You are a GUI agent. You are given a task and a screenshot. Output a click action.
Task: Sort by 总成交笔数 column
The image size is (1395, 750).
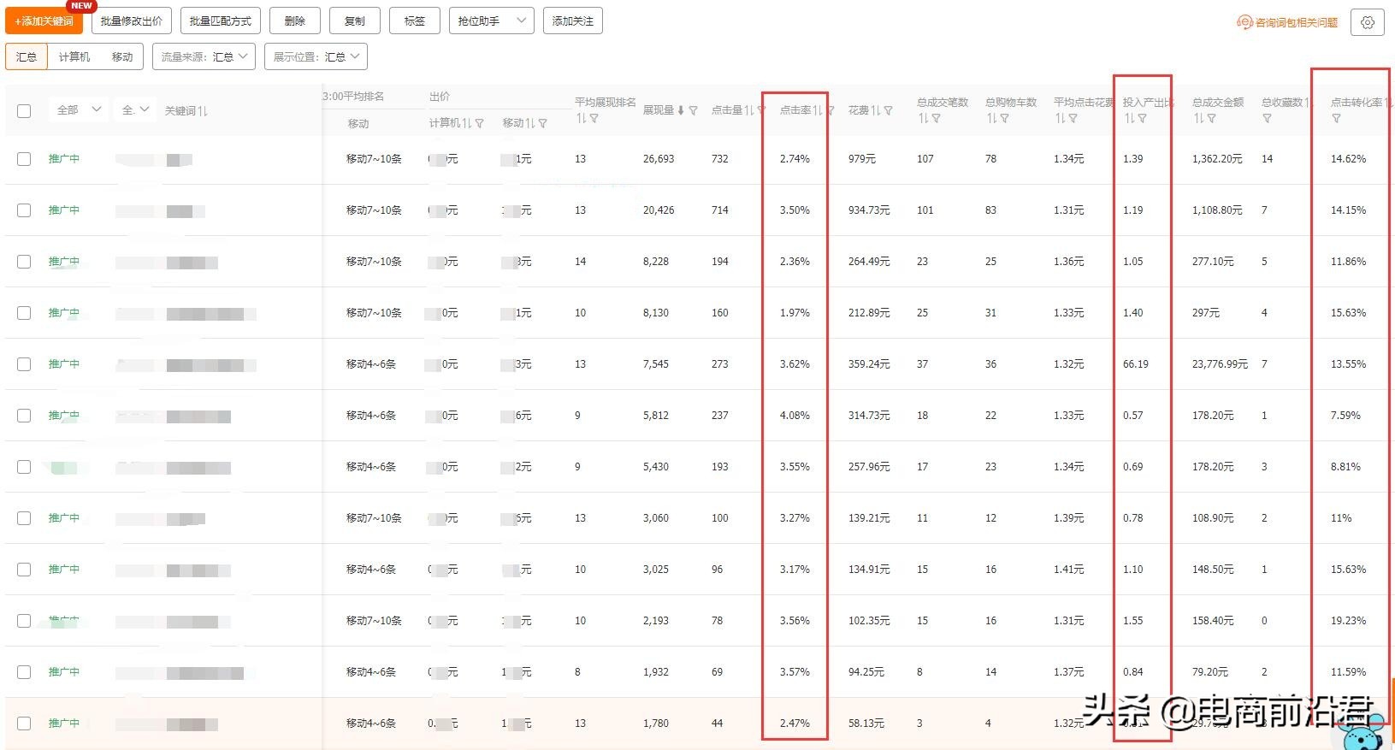[923, 119]
